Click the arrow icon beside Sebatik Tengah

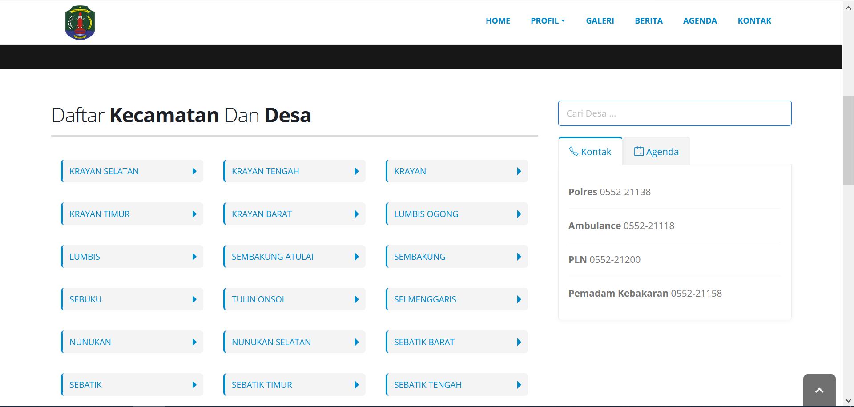(519, 385)
